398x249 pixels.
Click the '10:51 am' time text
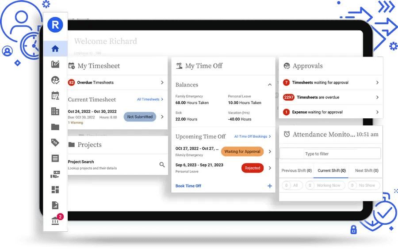(367, 134)
